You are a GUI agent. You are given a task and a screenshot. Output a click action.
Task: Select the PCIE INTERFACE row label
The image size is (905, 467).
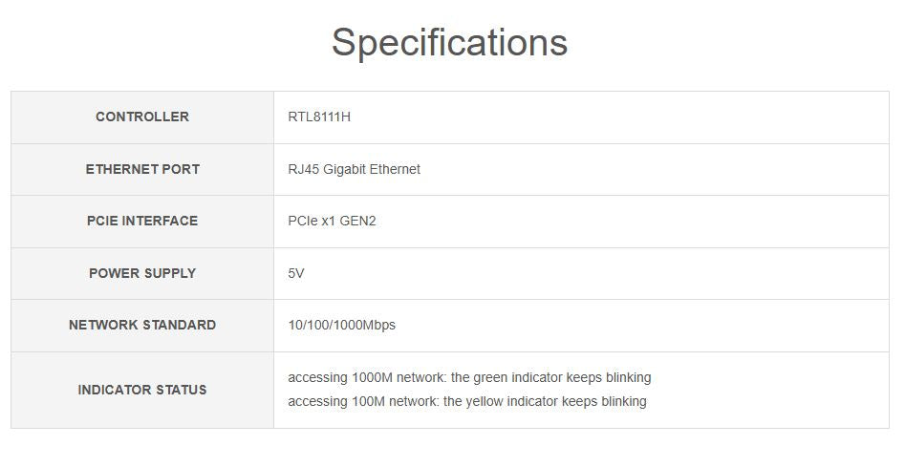point(142,221)
